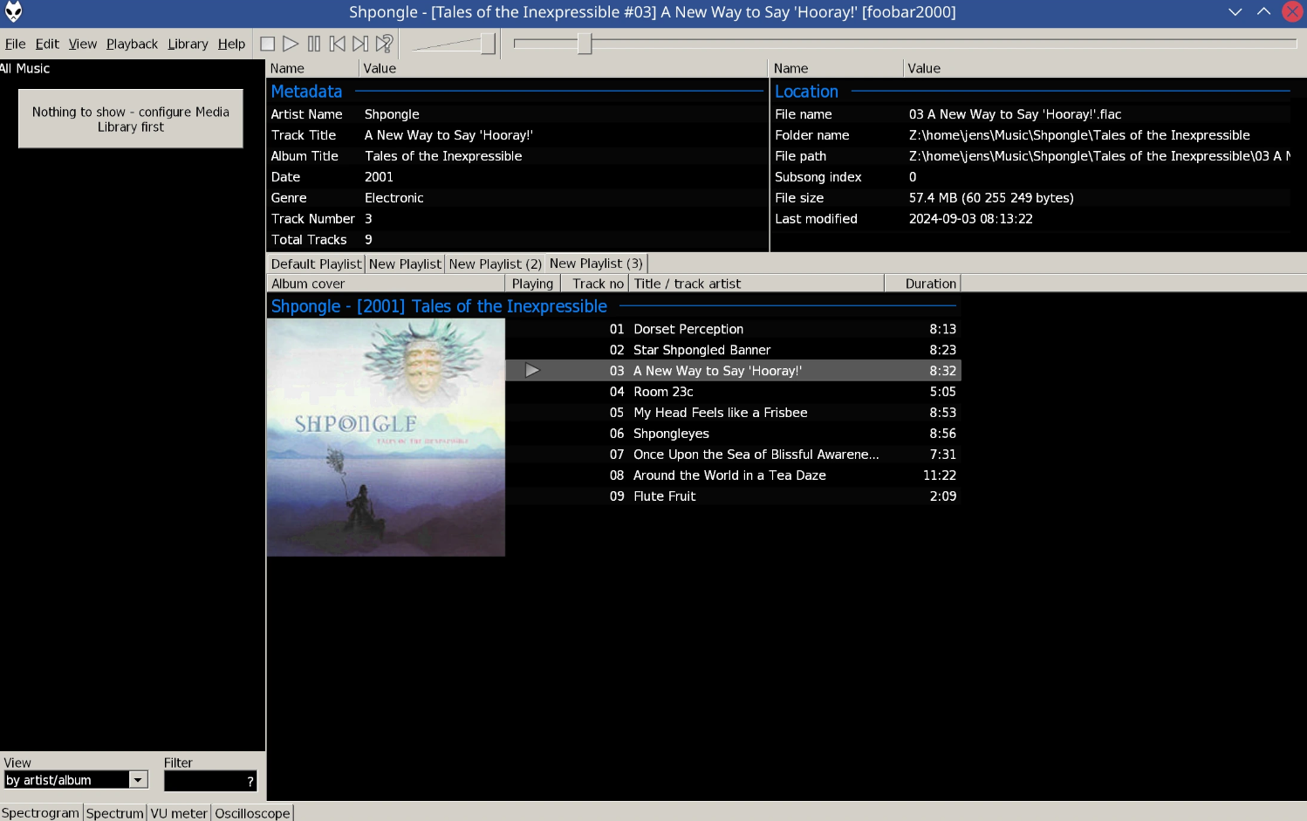Skip to previous track button
This screenshot has width=1307, height=821.
coord(338,44)
